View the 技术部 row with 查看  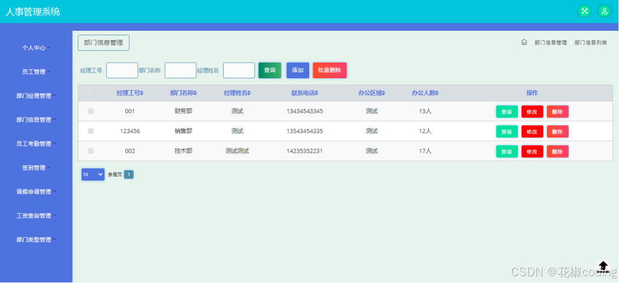tap(507, 151)
